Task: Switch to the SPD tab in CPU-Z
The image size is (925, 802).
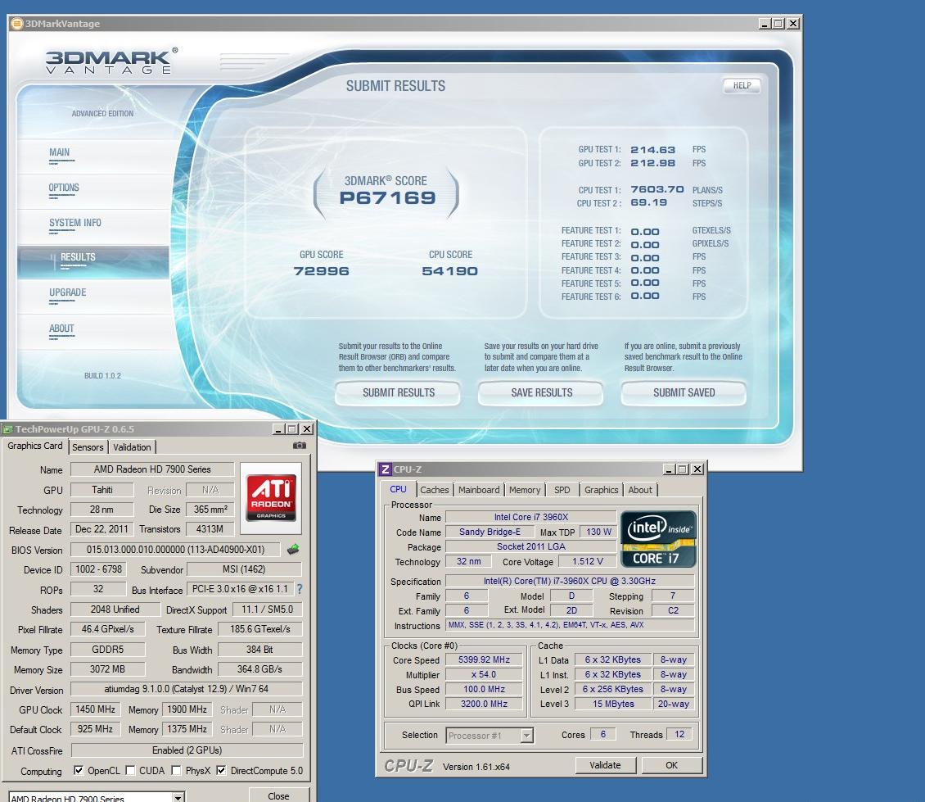Action: point(562,490)
